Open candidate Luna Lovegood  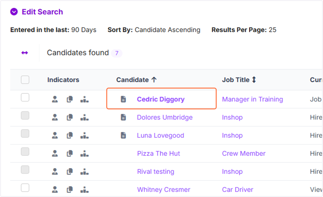click(x=160, y=135)
